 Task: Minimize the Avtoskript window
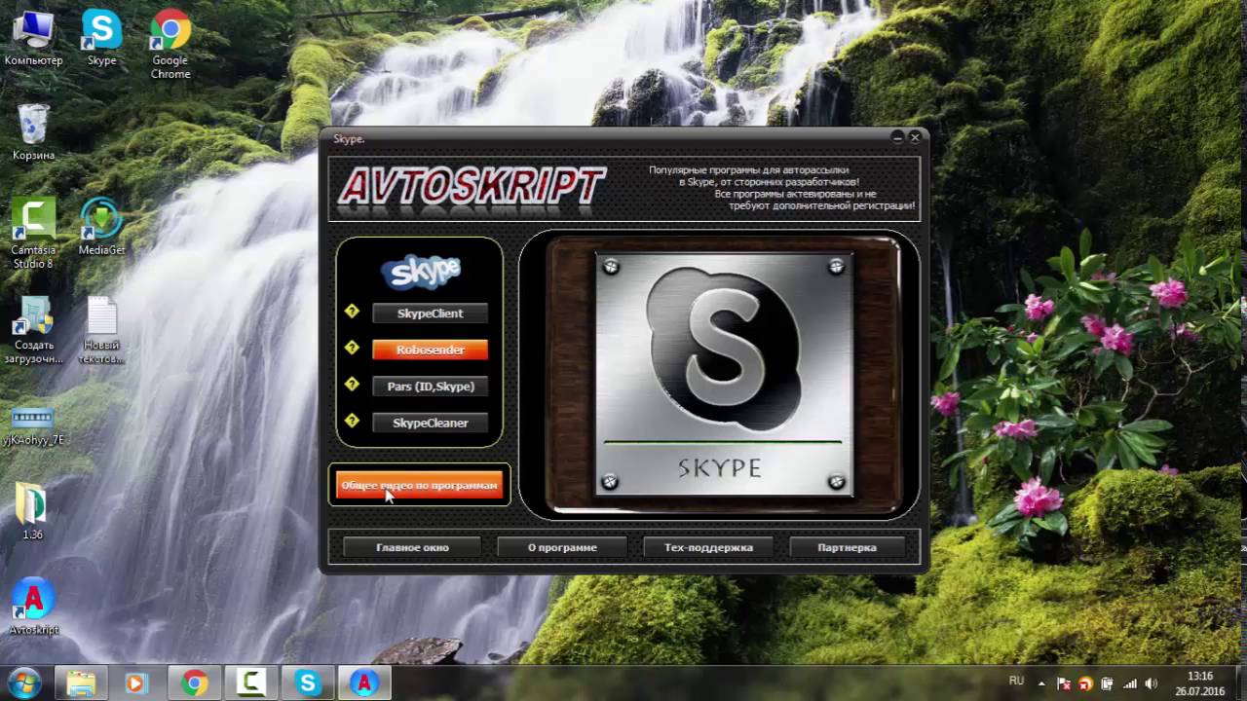897,138
